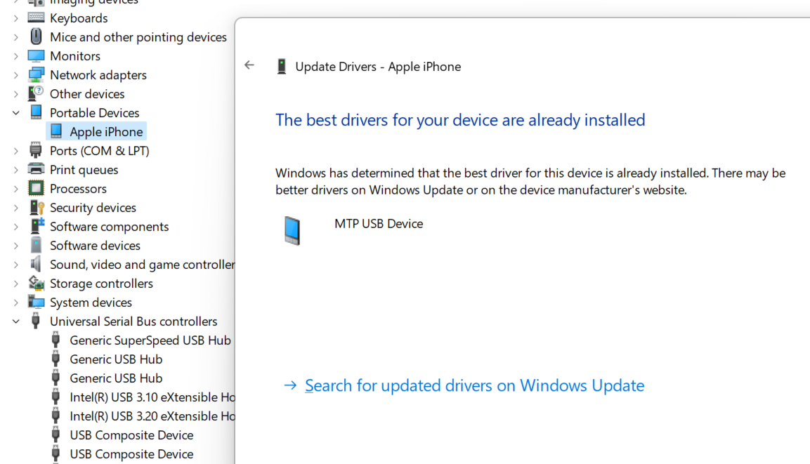Click the Generic SuperSpeed USB Hub plug icon
This screenshot has width=810, height=464.
coord(55,340)
